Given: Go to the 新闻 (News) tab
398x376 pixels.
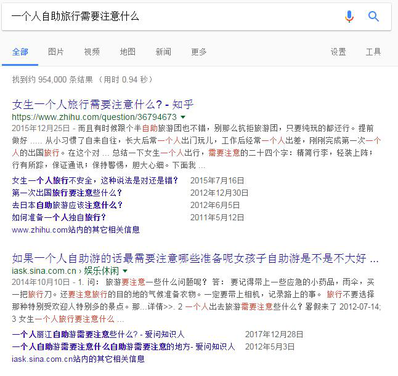Looking at the screenshot, I should coord(163,52).
